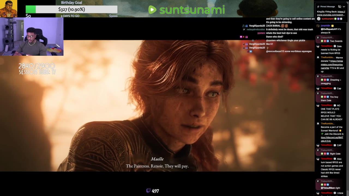The height and width of the screenshot is (196, 349).
Task: Click TreborNiffi username above 'Cheating = swagging'
Action: pos(327,76)
